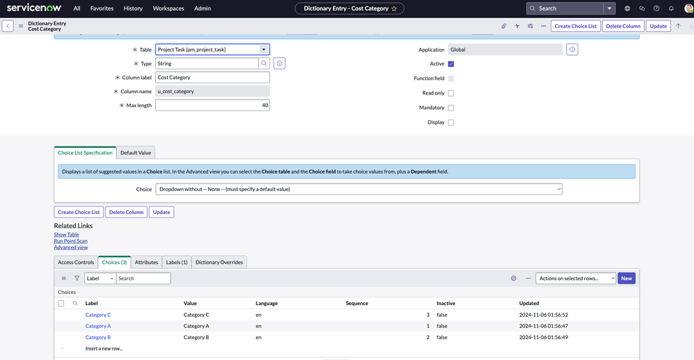
Task: Open the Favorites menu
Action: 102,8
